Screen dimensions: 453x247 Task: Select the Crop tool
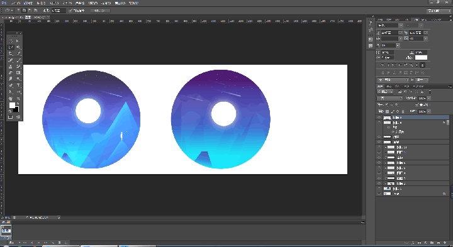11,53
